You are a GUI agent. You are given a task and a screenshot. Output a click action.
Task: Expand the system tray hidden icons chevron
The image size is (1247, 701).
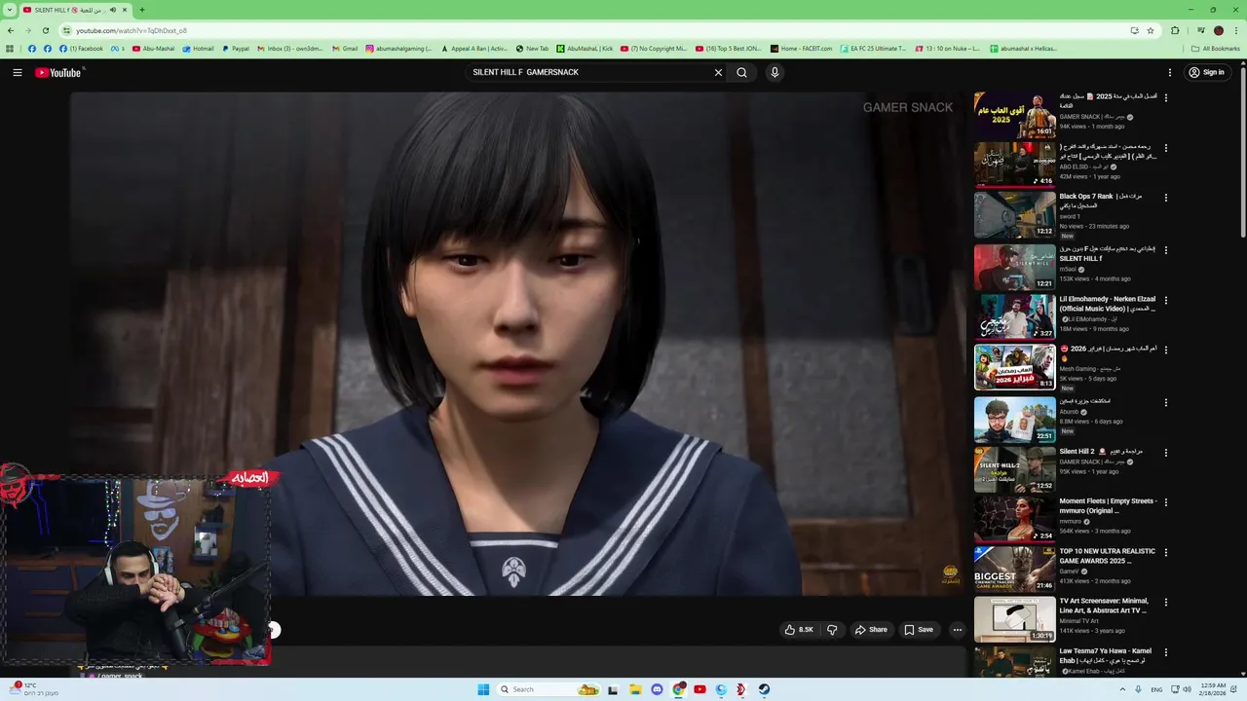pyautogui.click(x=1122, y=689)
